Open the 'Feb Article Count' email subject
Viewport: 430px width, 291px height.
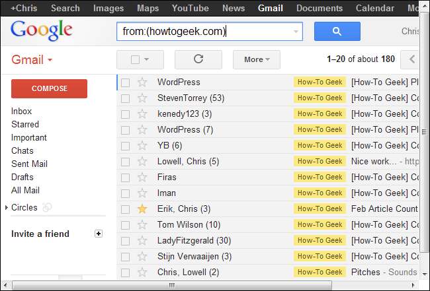[x=384, y=209]
